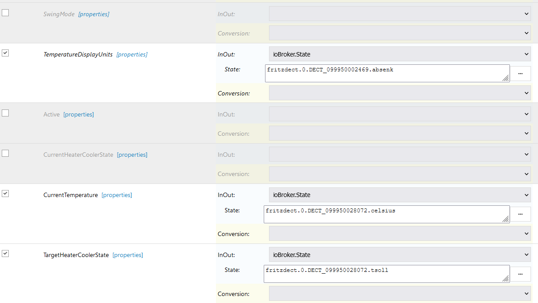Open CurrentHeaterCoolerState properties link
This screenshot has height=303, width=538.
[132, 155]
